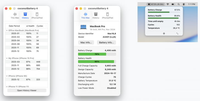The width and height of the screenshot is (200, 101).
Task: Sort by Cycles column header
Action: click(x=40, y=26)
